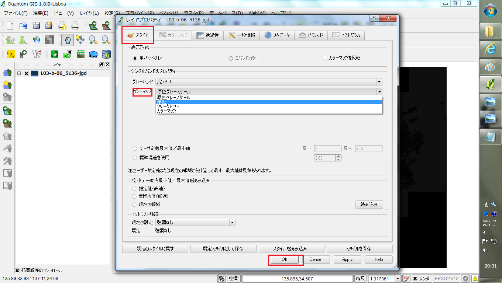
Task: Click the Pan Map to Selection icon
Action: pos(80,40)
